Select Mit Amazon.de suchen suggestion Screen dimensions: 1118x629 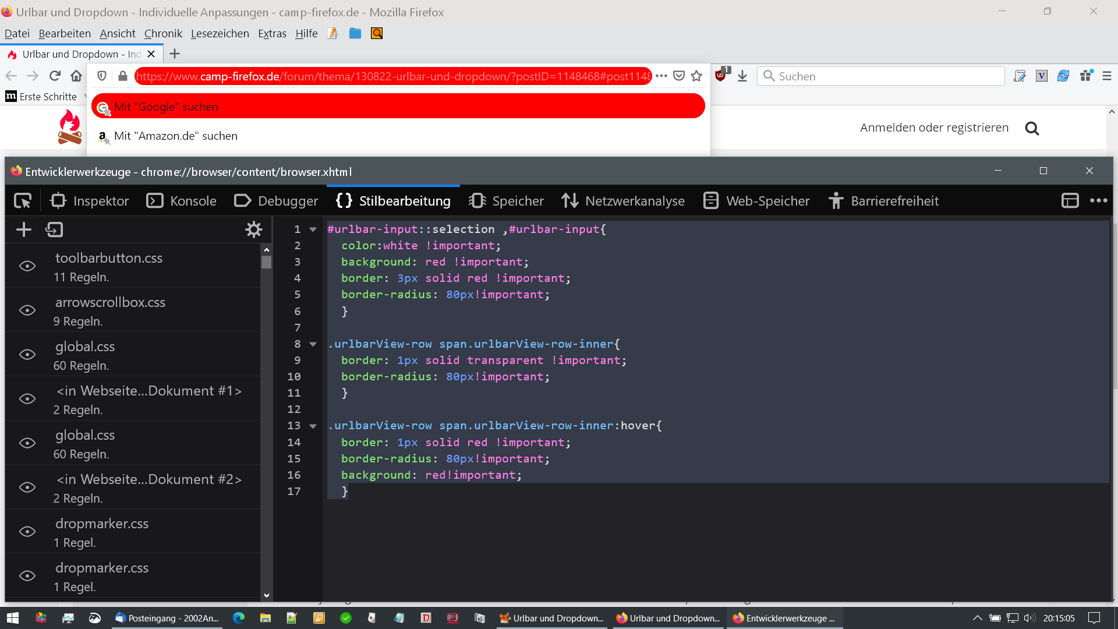pos(175,136)
